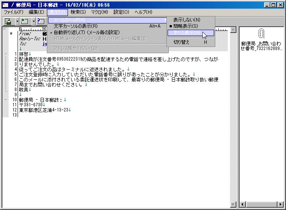Open the マクロ(M) menu
The image size is (286, 210).
100,12
